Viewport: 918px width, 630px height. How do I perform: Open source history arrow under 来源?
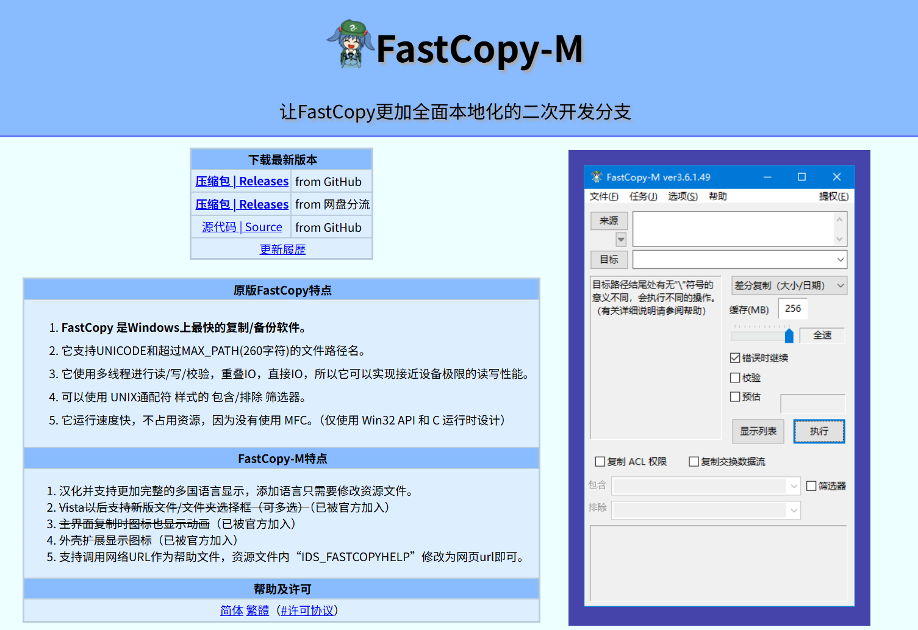pyautogui.click(x=621, y=240)
